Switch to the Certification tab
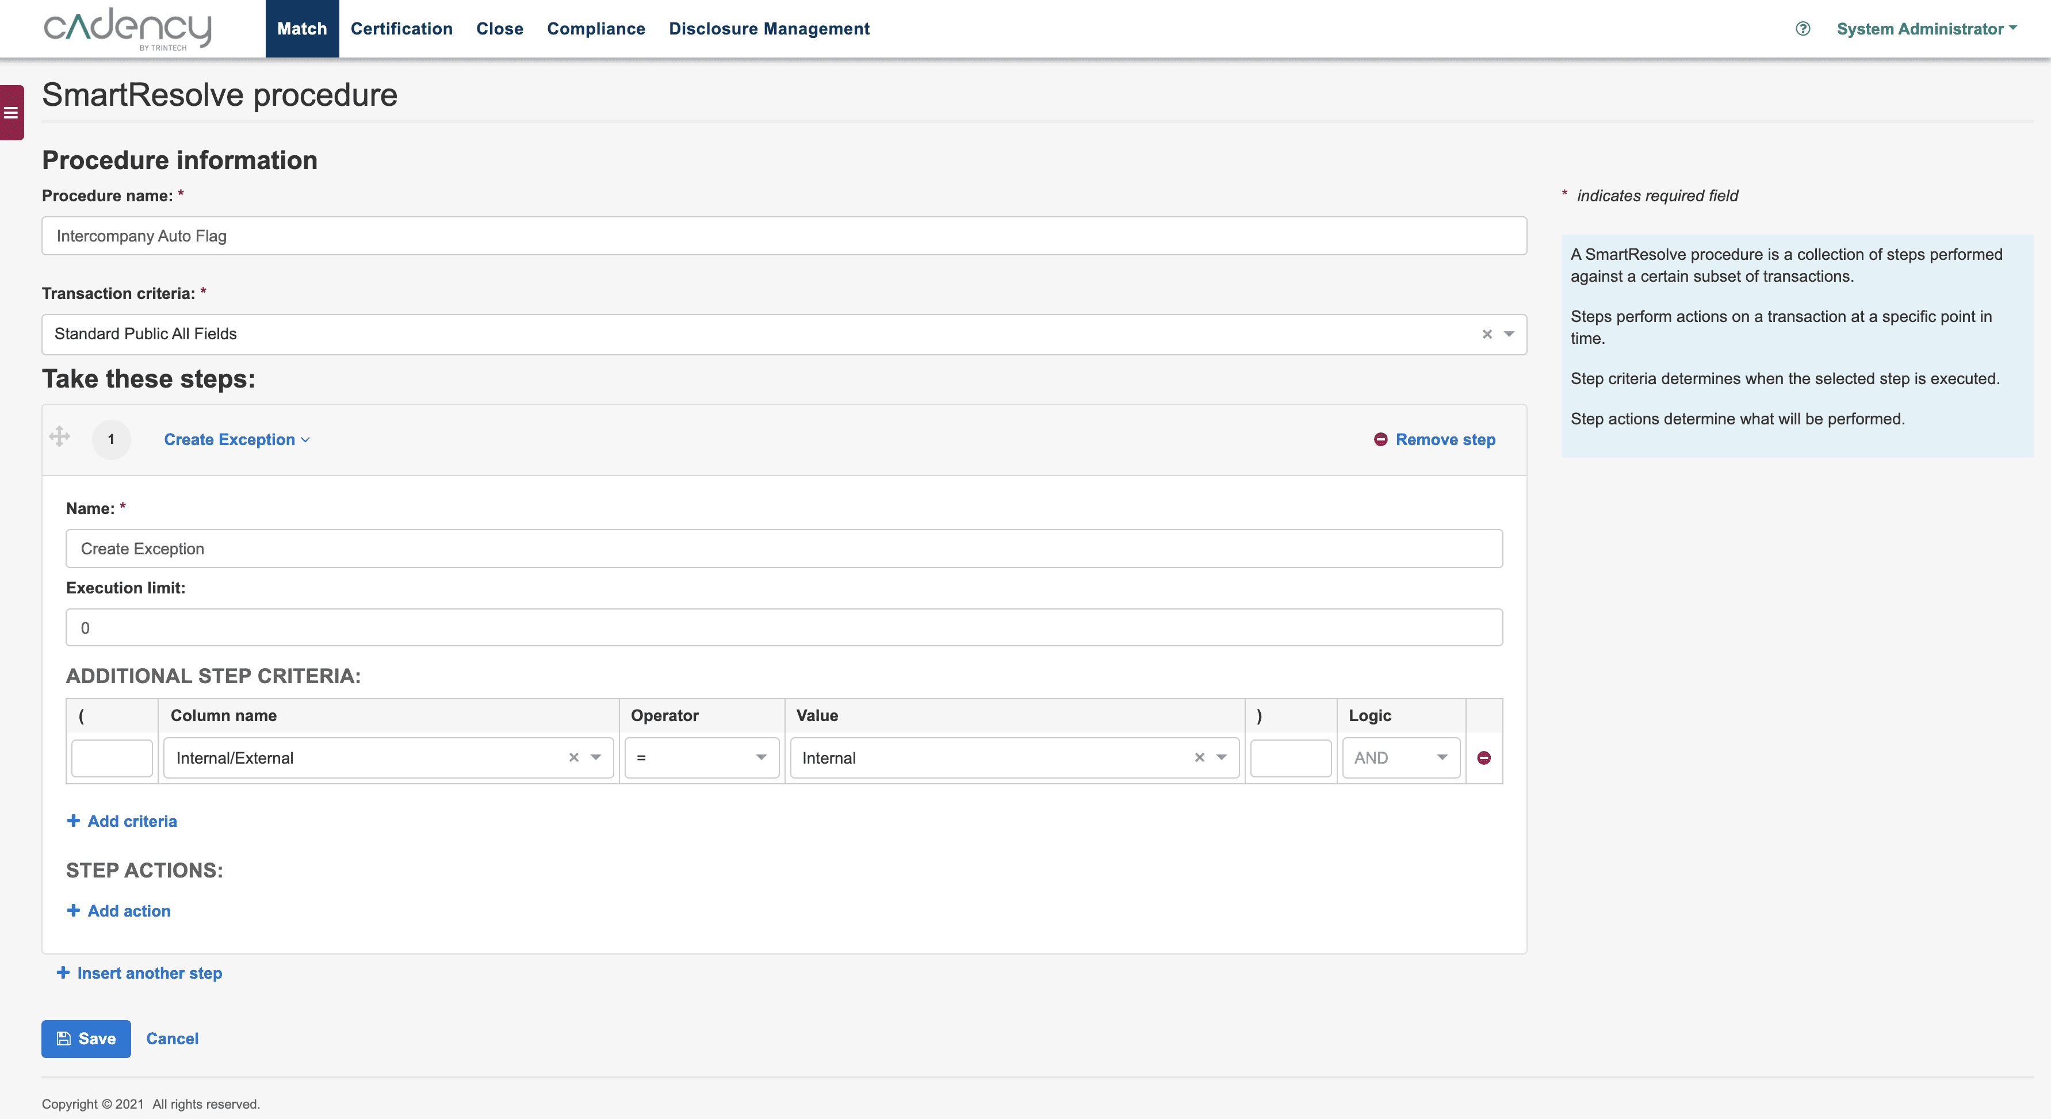The image size is (2051, 1119). [402, 29]
